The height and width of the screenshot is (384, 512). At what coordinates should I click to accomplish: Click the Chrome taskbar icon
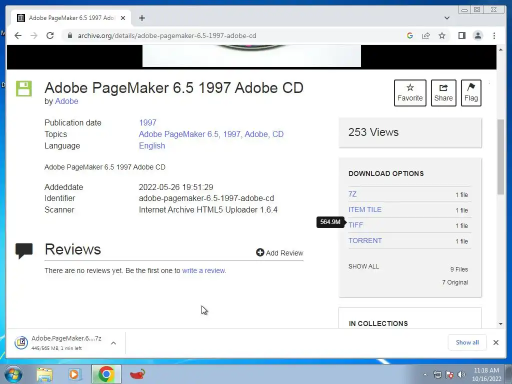pos(106,374)
